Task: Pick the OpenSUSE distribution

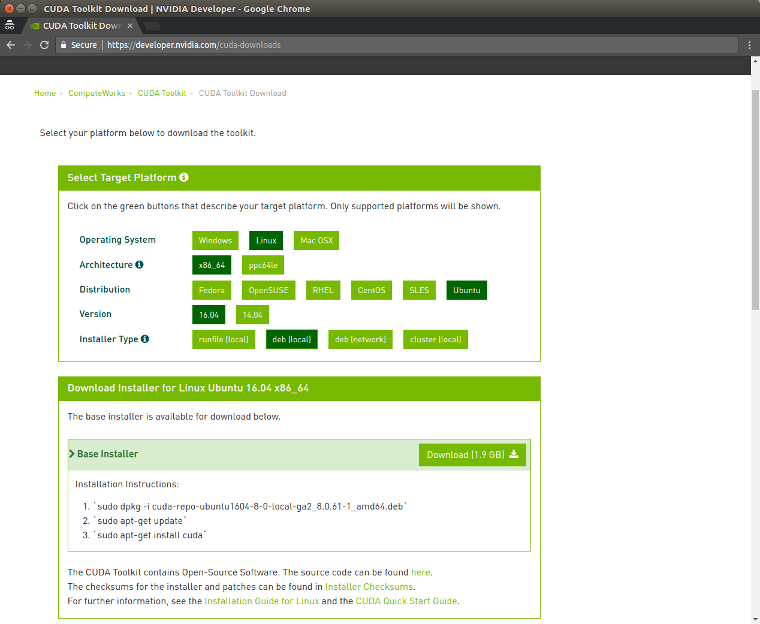Action: (x=269, y=290)
